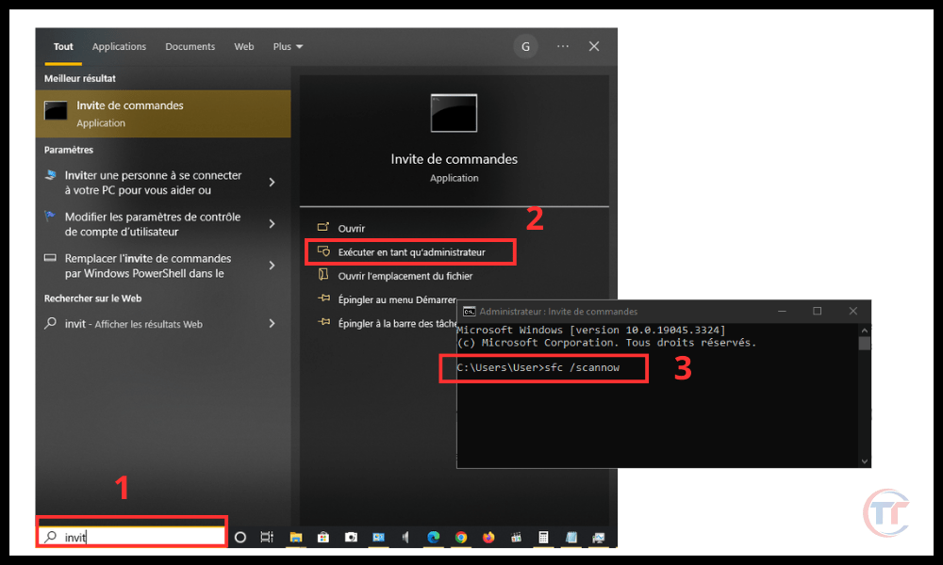The image size is (943, 565).
Task: Open 'Inviter une personne à se connecter' setting
Action: point(154,183)
